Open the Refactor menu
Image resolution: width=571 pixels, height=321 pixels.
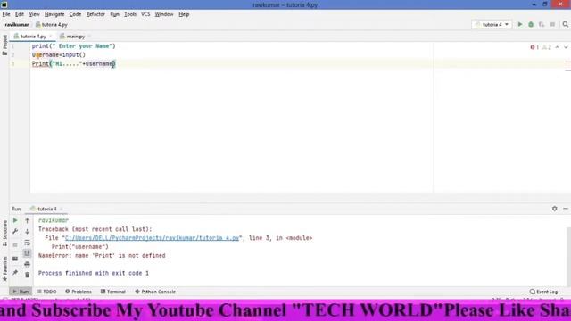tap(95, 14)
